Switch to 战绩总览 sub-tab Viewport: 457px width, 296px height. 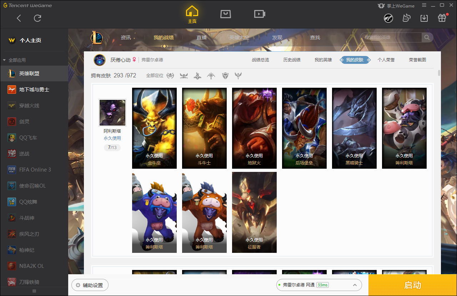tap(260, 60)
